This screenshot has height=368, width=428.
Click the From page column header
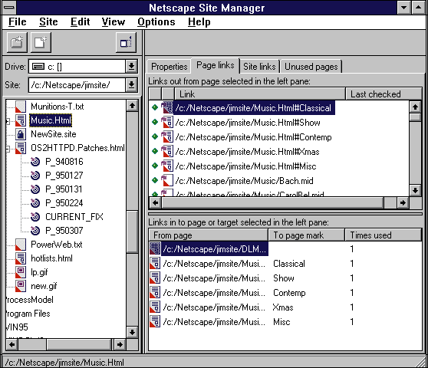209,235
